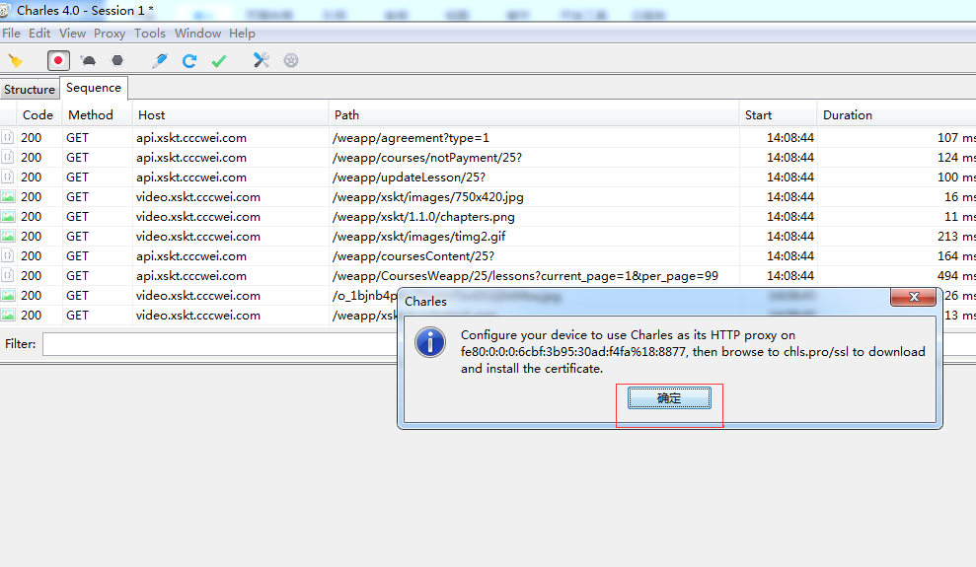Select the /weapp/agreement?type=1 request row
This screenshot has width=976, height=567.
(x=488, y=137)
